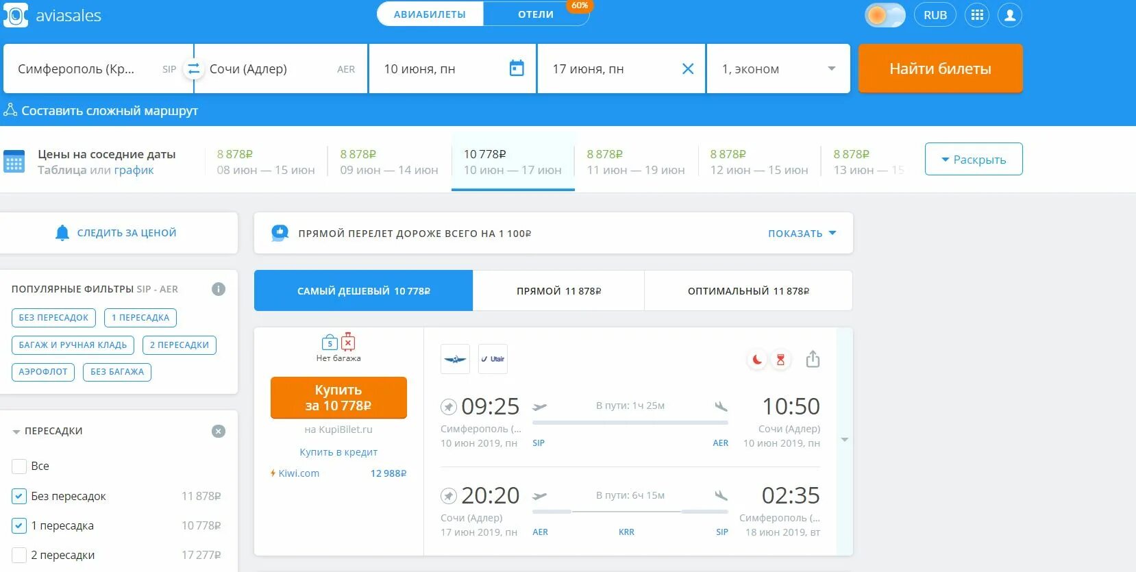Buy ticket for 10 778₽
This screenshot has height=572, width=1136.
pyautogui.click(x=338, y=397)
